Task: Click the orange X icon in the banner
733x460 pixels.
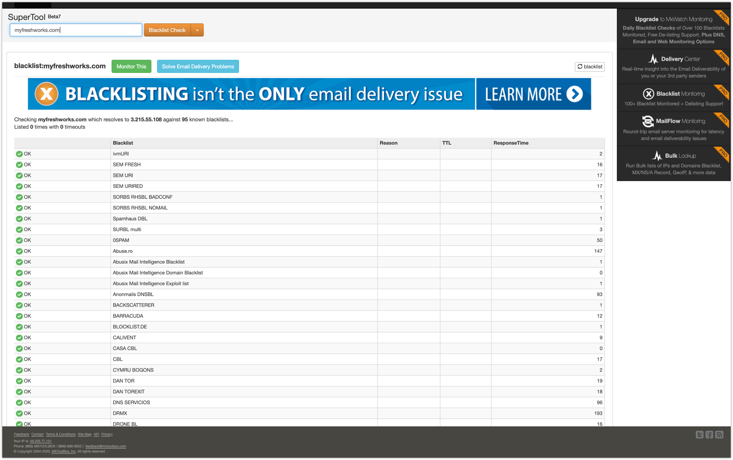Action: (x=47, y=94)
